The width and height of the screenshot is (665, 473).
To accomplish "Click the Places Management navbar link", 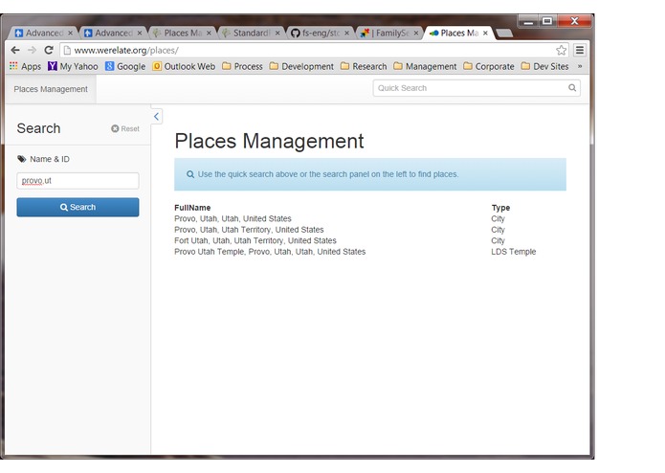I will (x=51, y=89).
